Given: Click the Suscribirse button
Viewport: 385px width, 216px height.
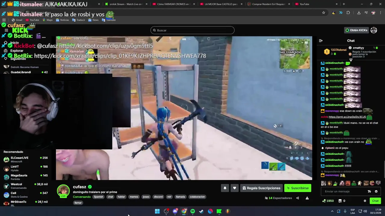Looking at the screenshot, I should (x=298, y=188).
